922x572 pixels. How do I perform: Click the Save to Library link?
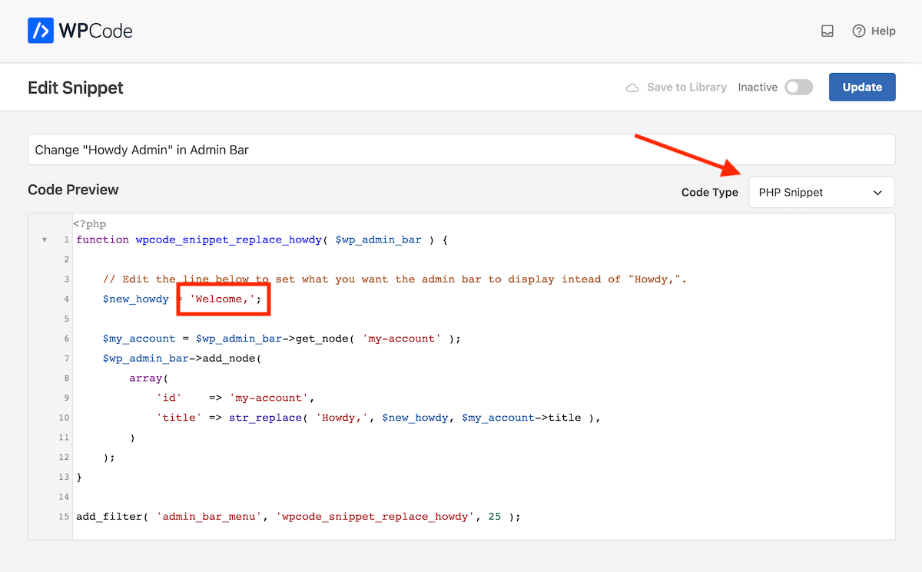(x=687, y=88)
